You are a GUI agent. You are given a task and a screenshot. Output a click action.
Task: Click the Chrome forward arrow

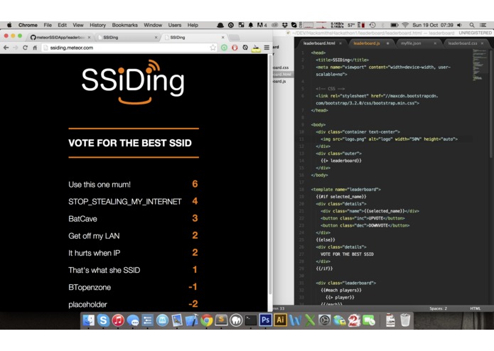coord(16,48)
